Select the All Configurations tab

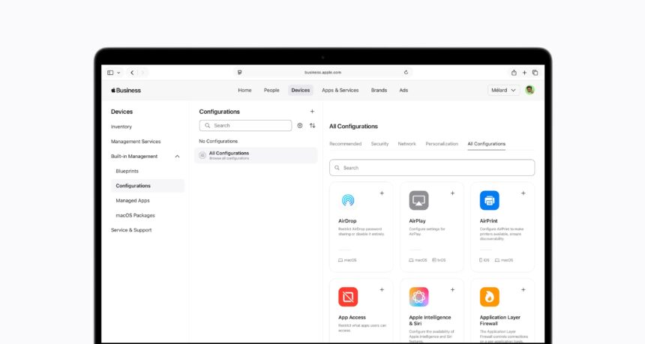click(486, 144)
